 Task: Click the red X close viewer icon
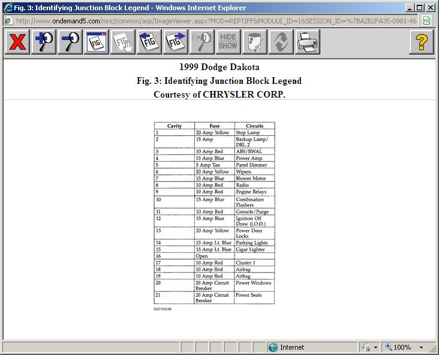click(x=17, y=42)
